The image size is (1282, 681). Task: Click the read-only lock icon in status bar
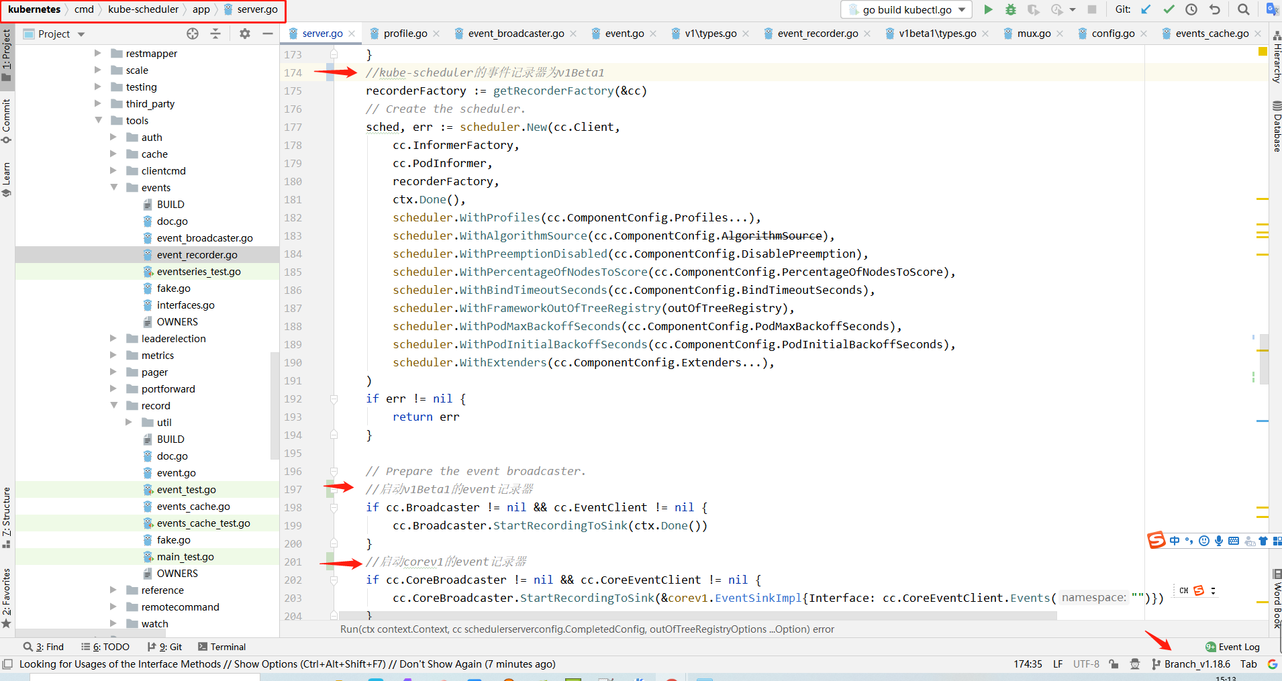(1114, 664)
